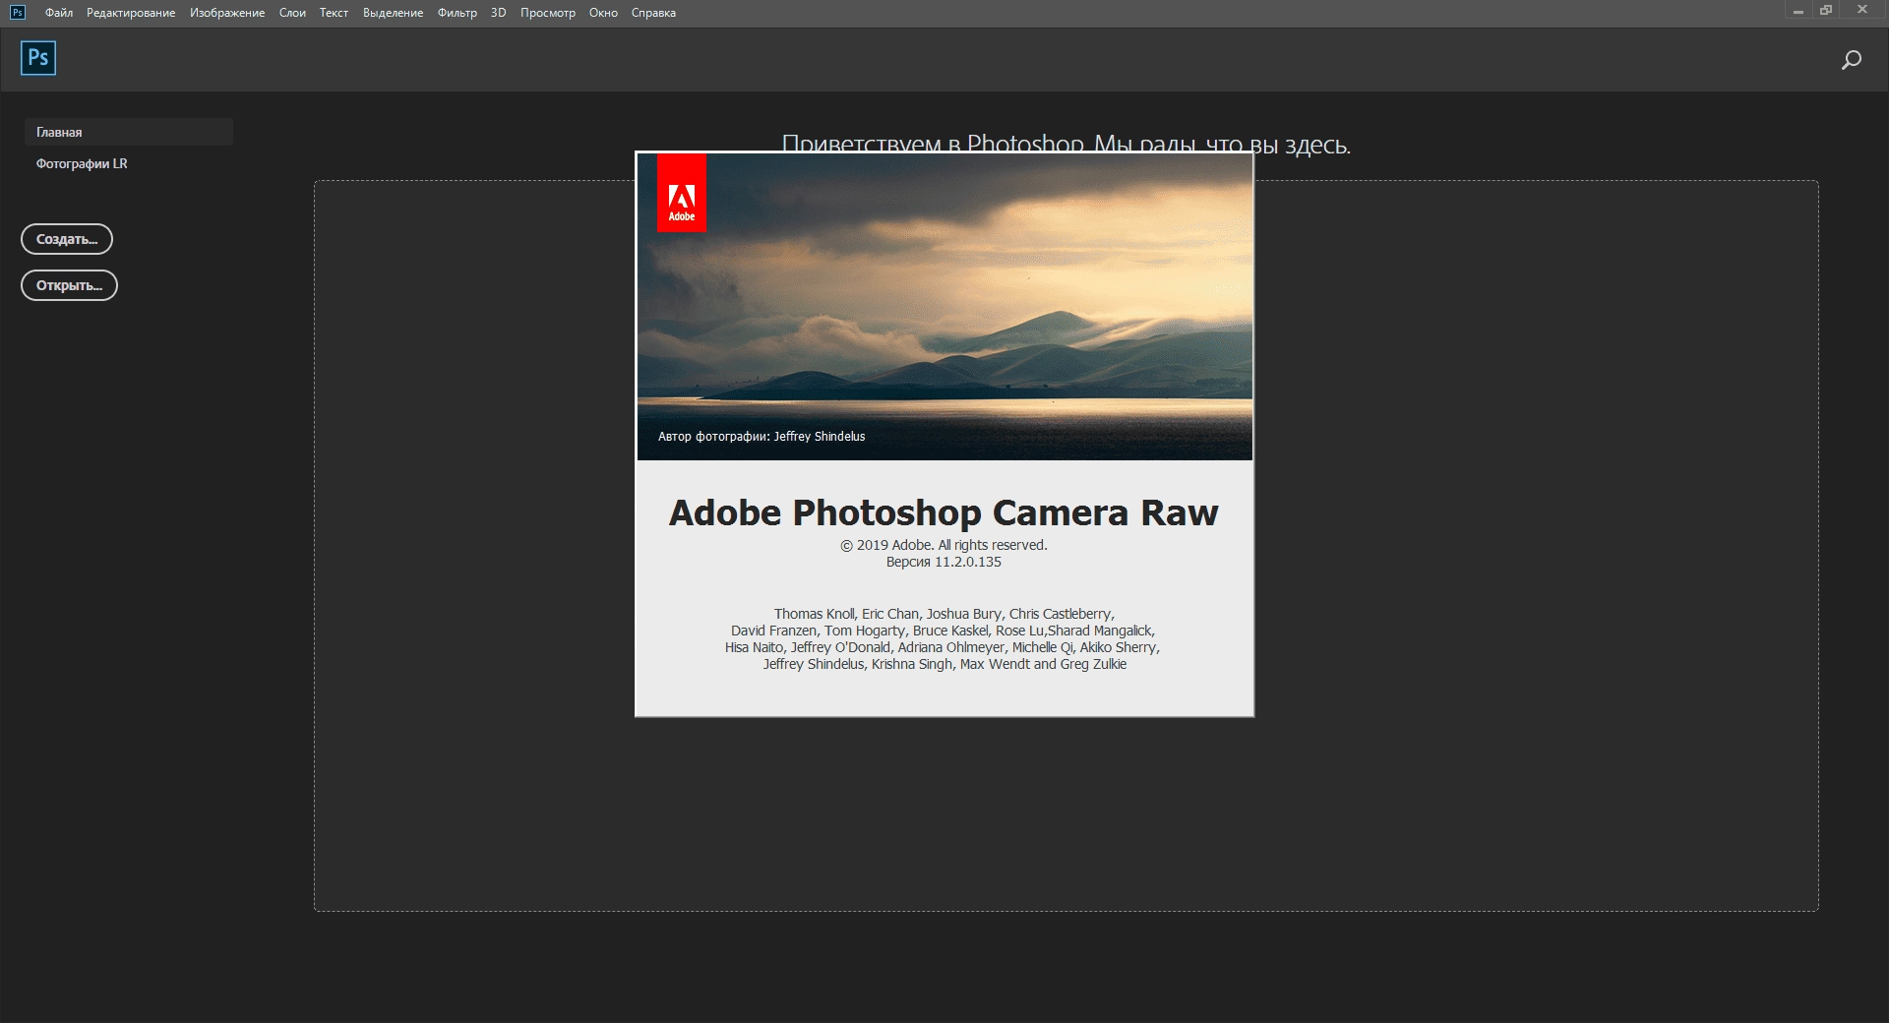The height and width of the screenshot is (1023, 1889).
Task: Click the Adobe Photoshop Camera Raw title
Action: tap(944, 512)
